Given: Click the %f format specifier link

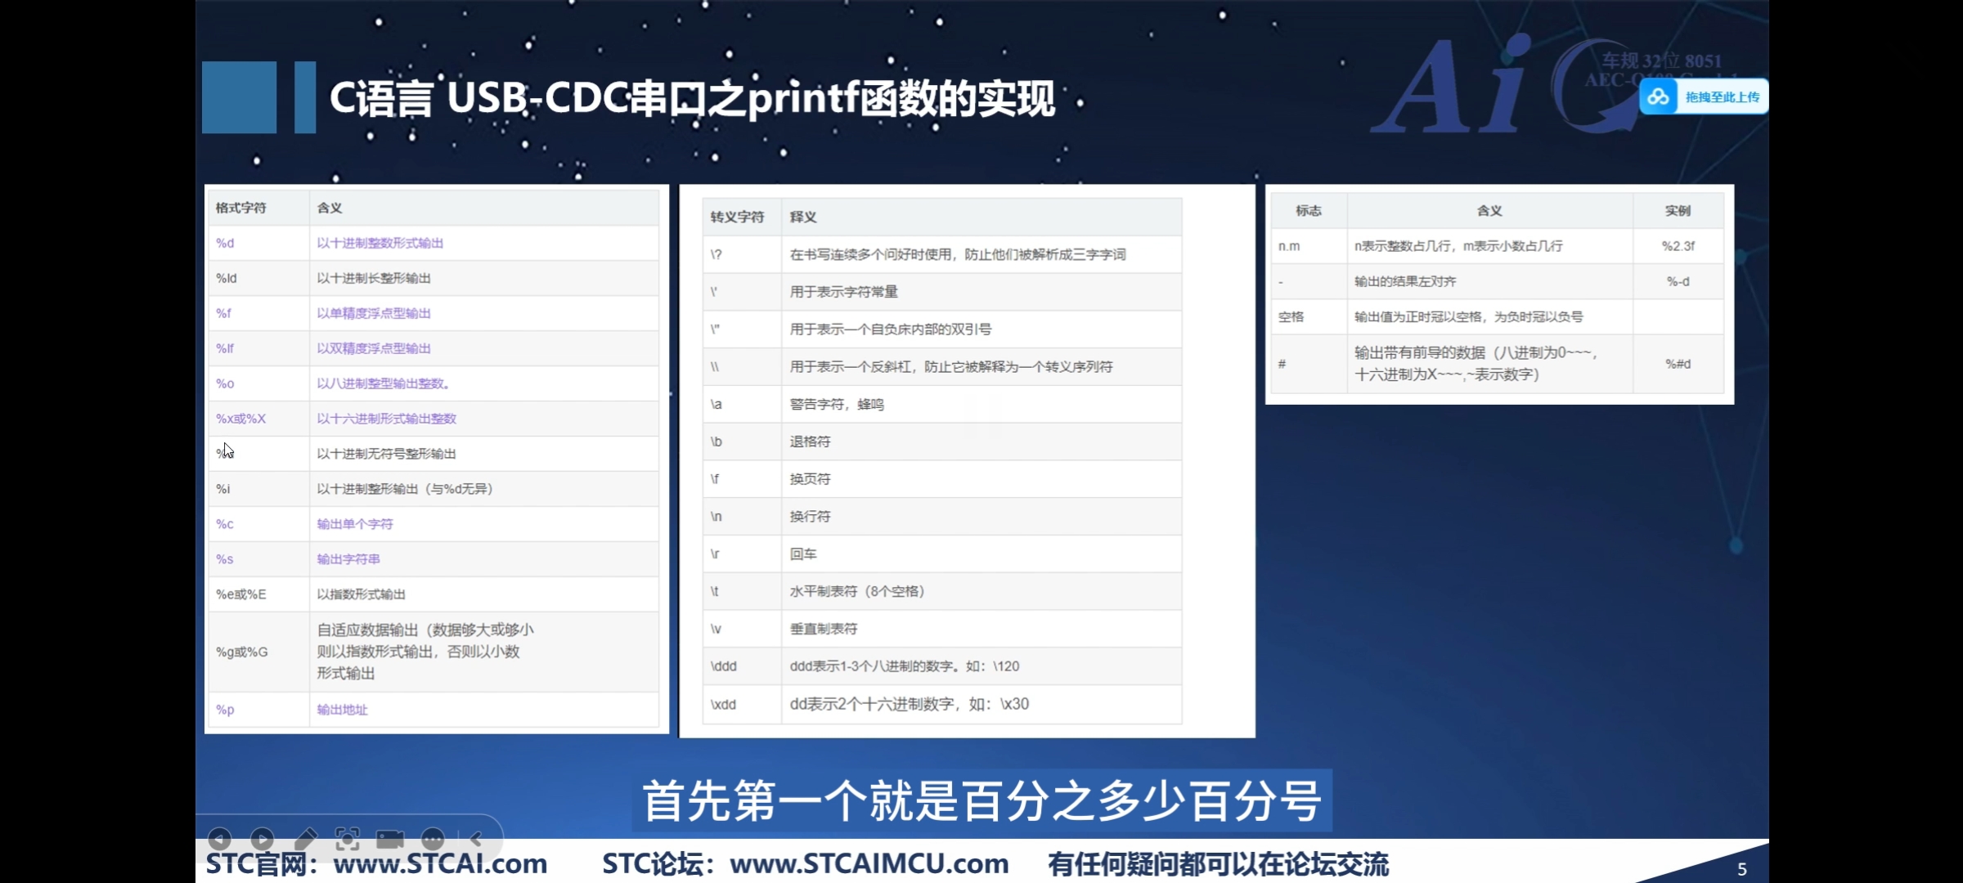Looking at the screenshot, I should [223, 313].
